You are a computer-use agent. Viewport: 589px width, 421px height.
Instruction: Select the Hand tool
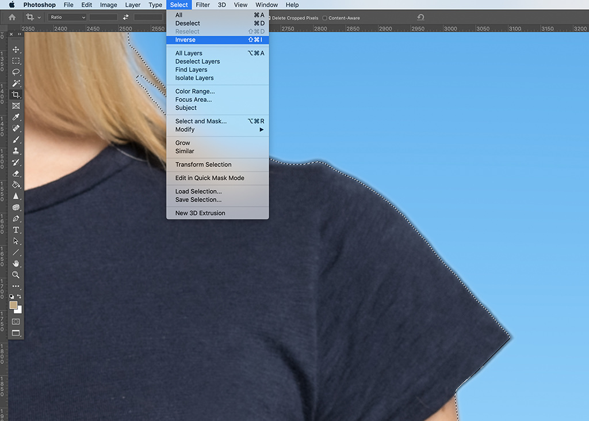[x=16, y=264]
